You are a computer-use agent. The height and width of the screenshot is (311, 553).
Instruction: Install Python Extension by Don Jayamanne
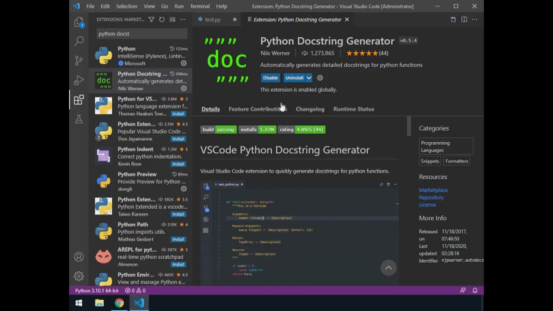(178, 139)
